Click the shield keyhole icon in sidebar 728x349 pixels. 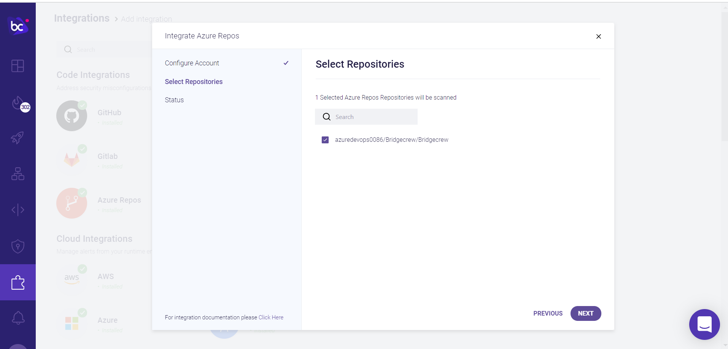tap(18, 246)
